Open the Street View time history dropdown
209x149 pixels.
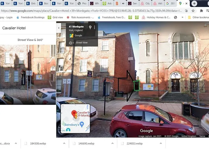(x=72, y=43)
